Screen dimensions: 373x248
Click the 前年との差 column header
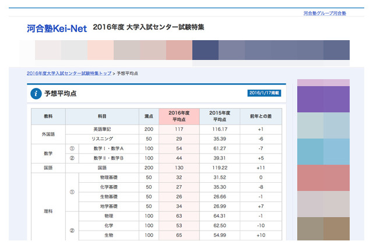point(261,116)
